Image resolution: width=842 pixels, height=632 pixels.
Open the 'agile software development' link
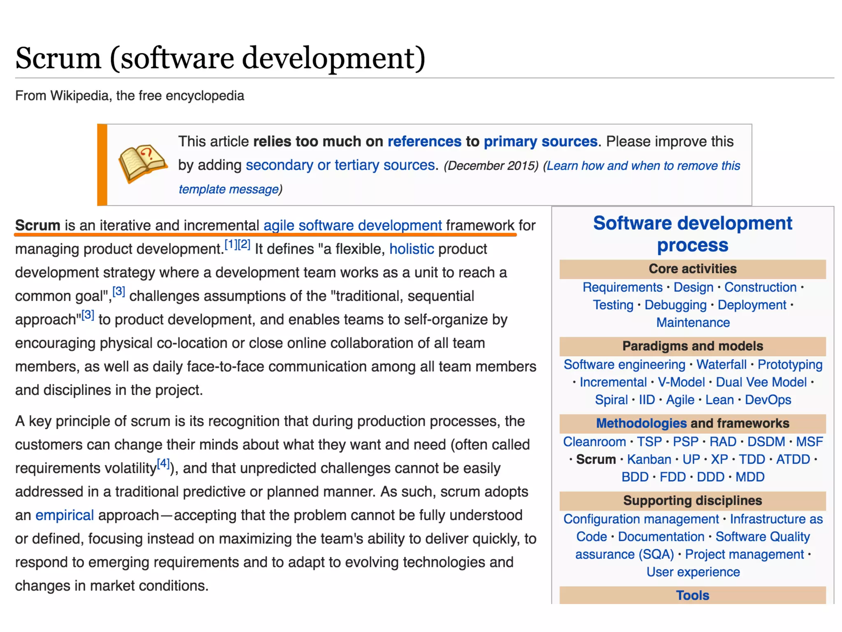pyautogui.click(x=352, y=225)
